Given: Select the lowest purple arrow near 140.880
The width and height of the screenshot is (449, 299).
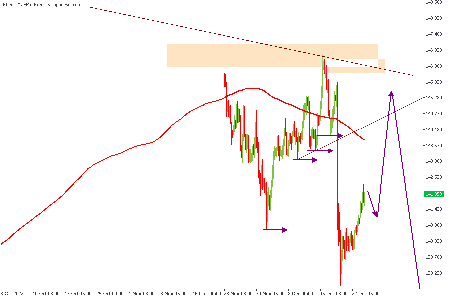Looking at the screenshot, I should (x=275, y=230).
